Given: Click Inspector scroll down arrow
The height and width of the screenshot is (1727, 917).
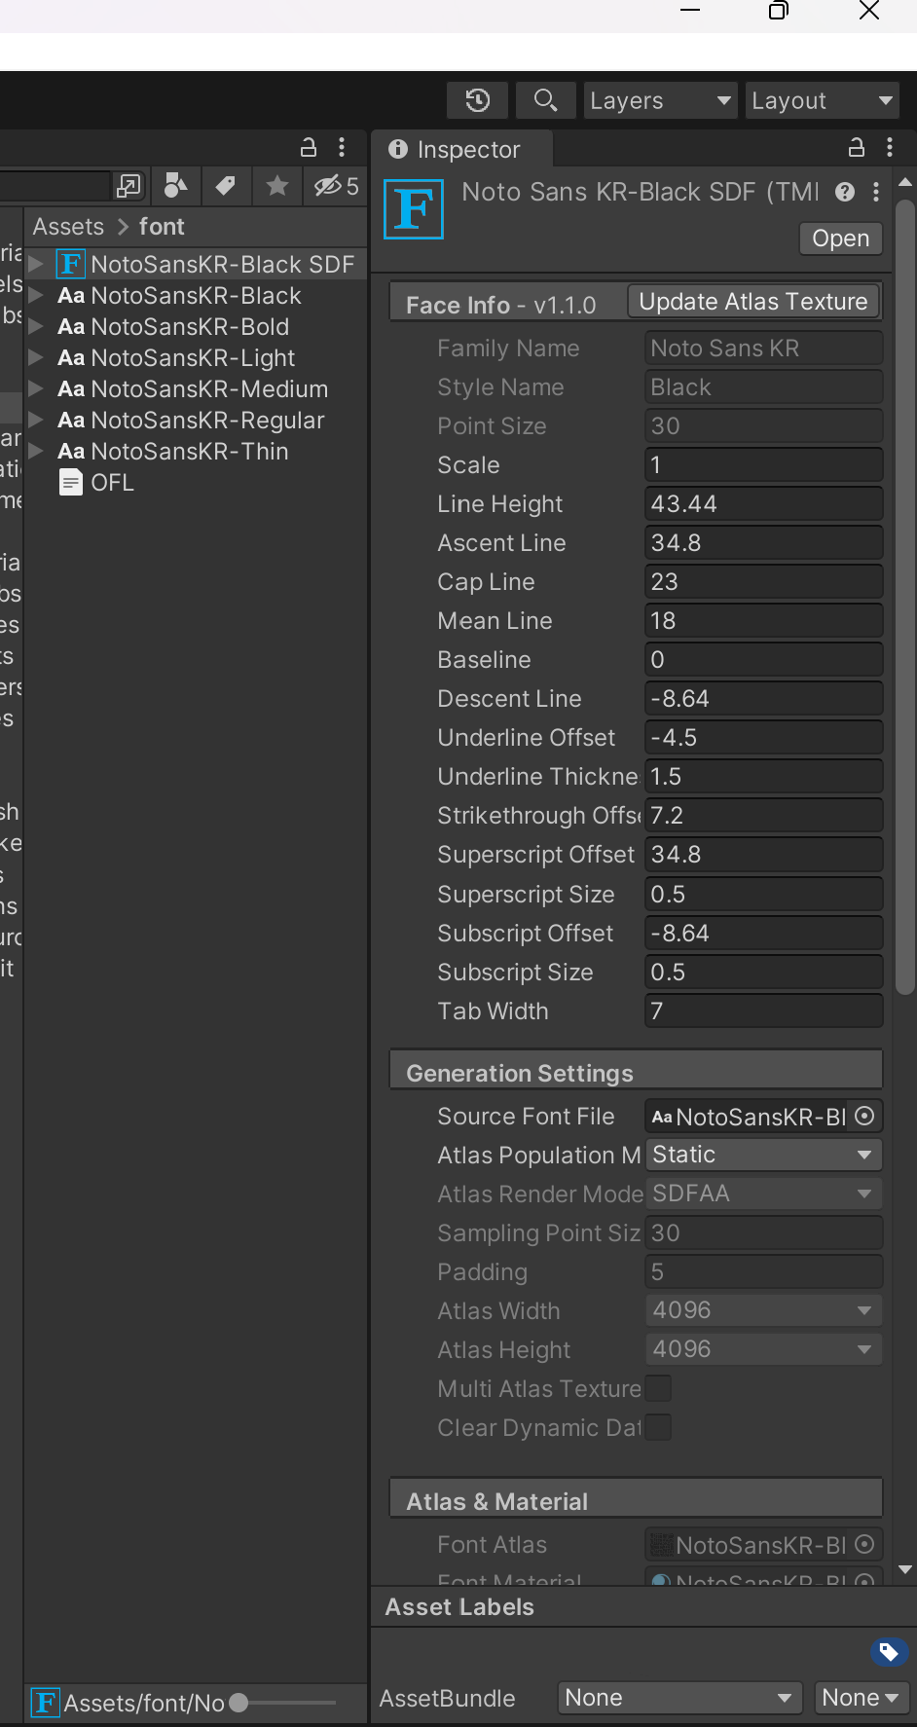Looking at the screenshot, I should tap(905, 1569).
